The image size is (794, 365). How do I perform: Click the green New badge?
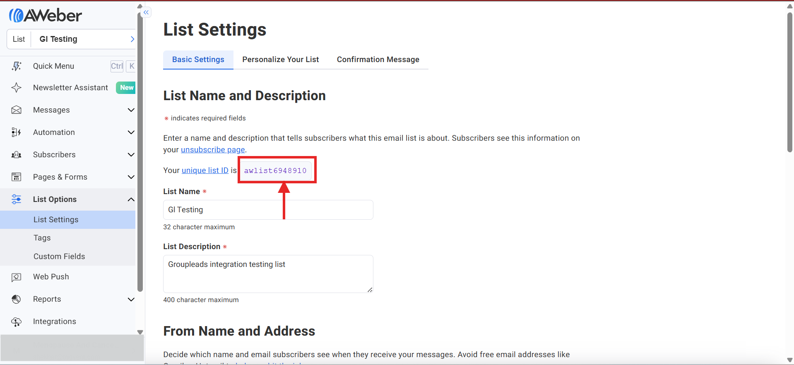point(126,88)
